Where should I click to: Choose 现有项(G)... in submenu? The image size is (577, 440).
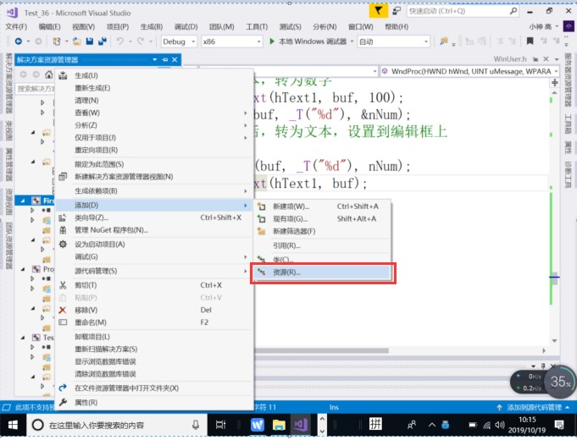pos(322,219)
